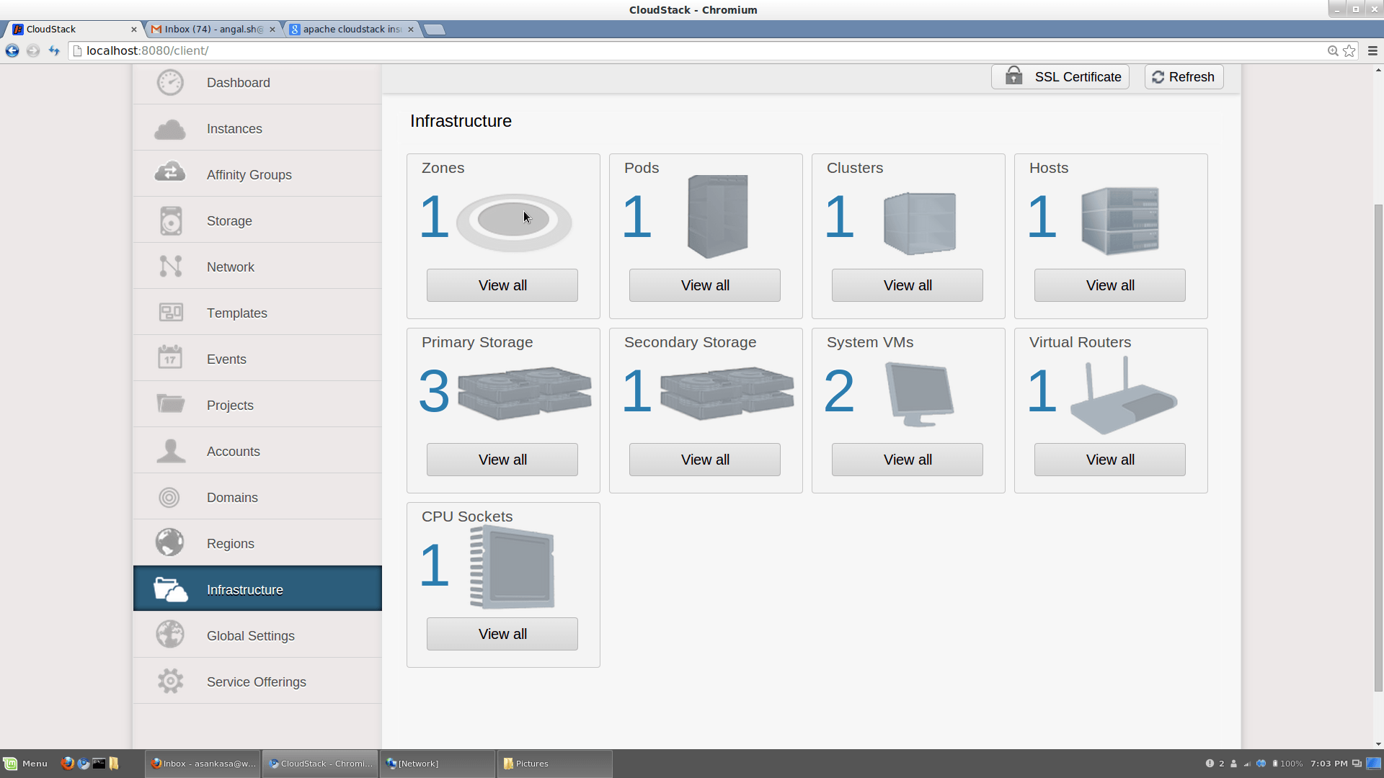
Task: Click the System VMs count 2
Action: coord(839,391)
